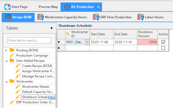Click the Assign Workcenter pencil icon
173x108 pixels.
[x=18, y=71]
